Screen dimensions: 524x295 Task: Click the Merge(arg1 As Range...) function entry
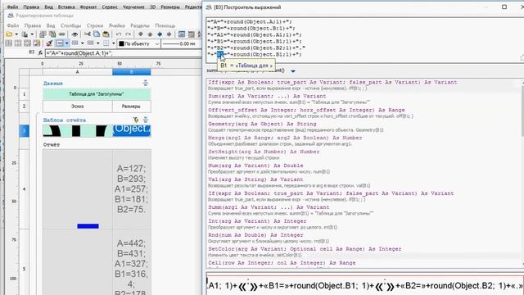click(x=285, y=138)
